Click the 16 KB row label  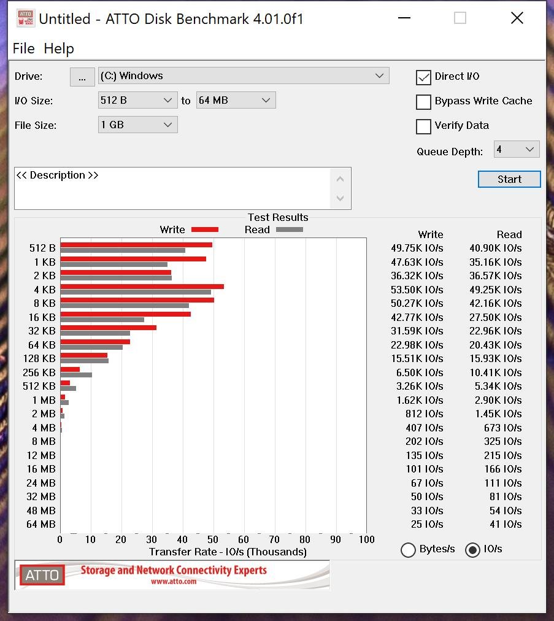point(42,318)
